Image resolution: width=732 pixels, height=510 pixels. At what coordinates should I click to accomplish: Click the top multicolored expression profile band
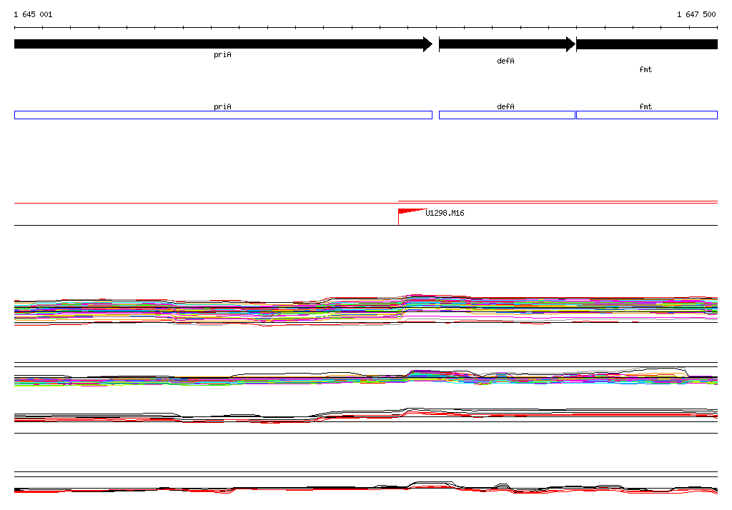[366, 310]
